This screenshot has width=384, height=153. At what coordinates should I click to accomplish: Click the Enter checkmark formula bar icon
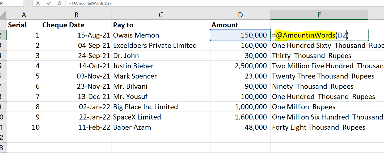tap(49, 3)
